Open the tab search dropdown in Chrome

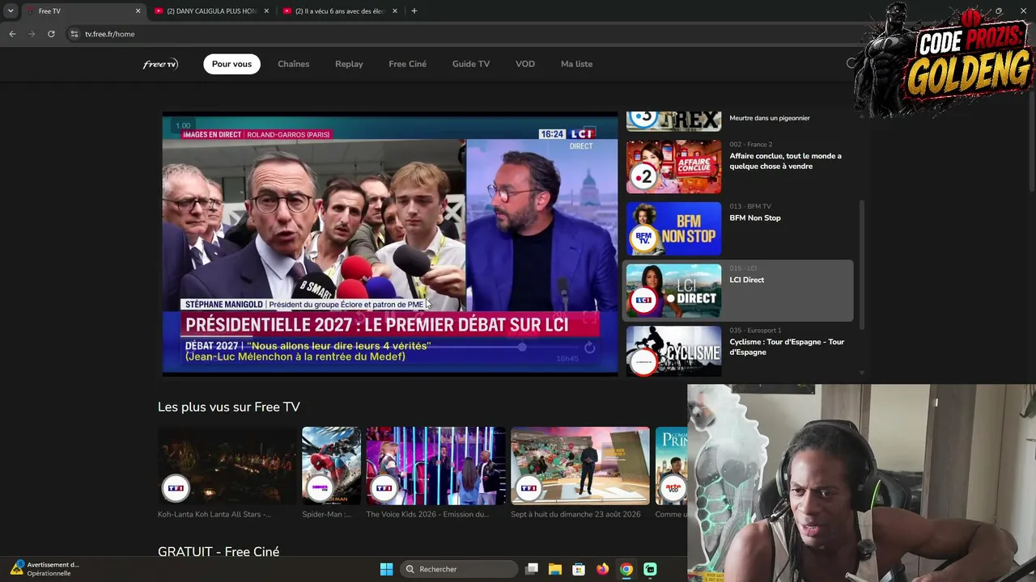[x=11, y=11]
